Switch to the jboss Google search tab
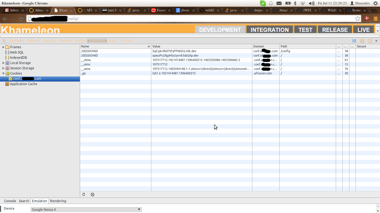 coord(185,10)
